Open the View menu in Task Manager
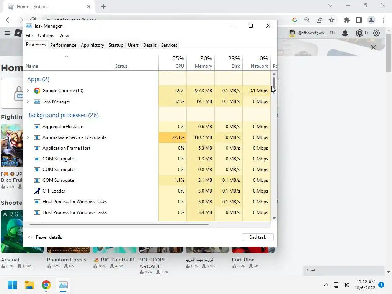 click(64, 36)
